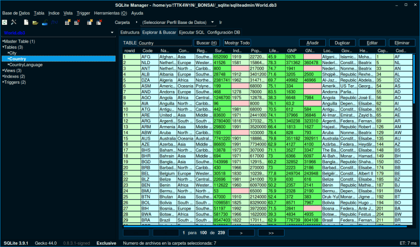Click the Drop Table icon

tap(77, 22)
